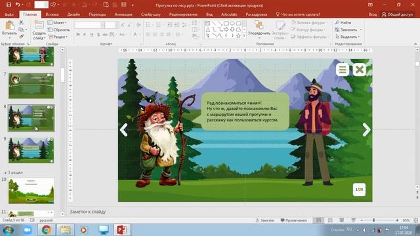Screen dimensions: 420x236
Task: Toggle text shadow formatting
Action: coord(98,35)
